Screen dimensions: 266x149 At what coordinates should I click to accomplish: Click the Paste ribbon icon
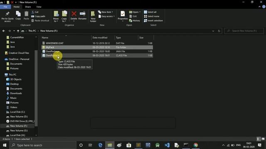point(26,16)
